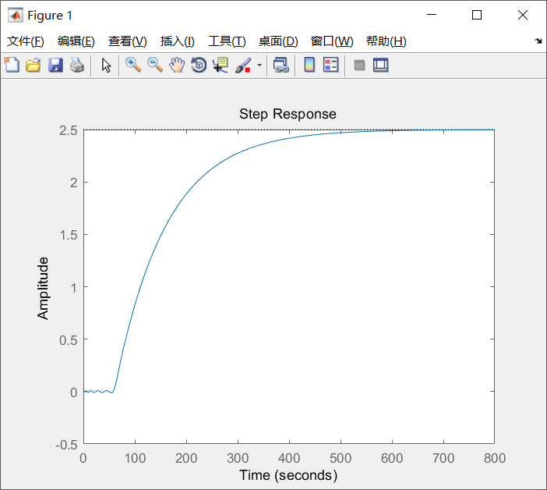Activate the Zoom In magnifier tool
This screenshot has height=490, width=547.
click(133, 66)
